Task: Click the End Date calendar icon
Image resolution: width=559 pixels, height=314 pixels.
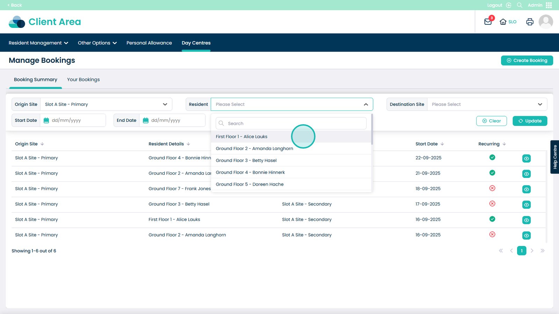Action: tap(146, 120)
